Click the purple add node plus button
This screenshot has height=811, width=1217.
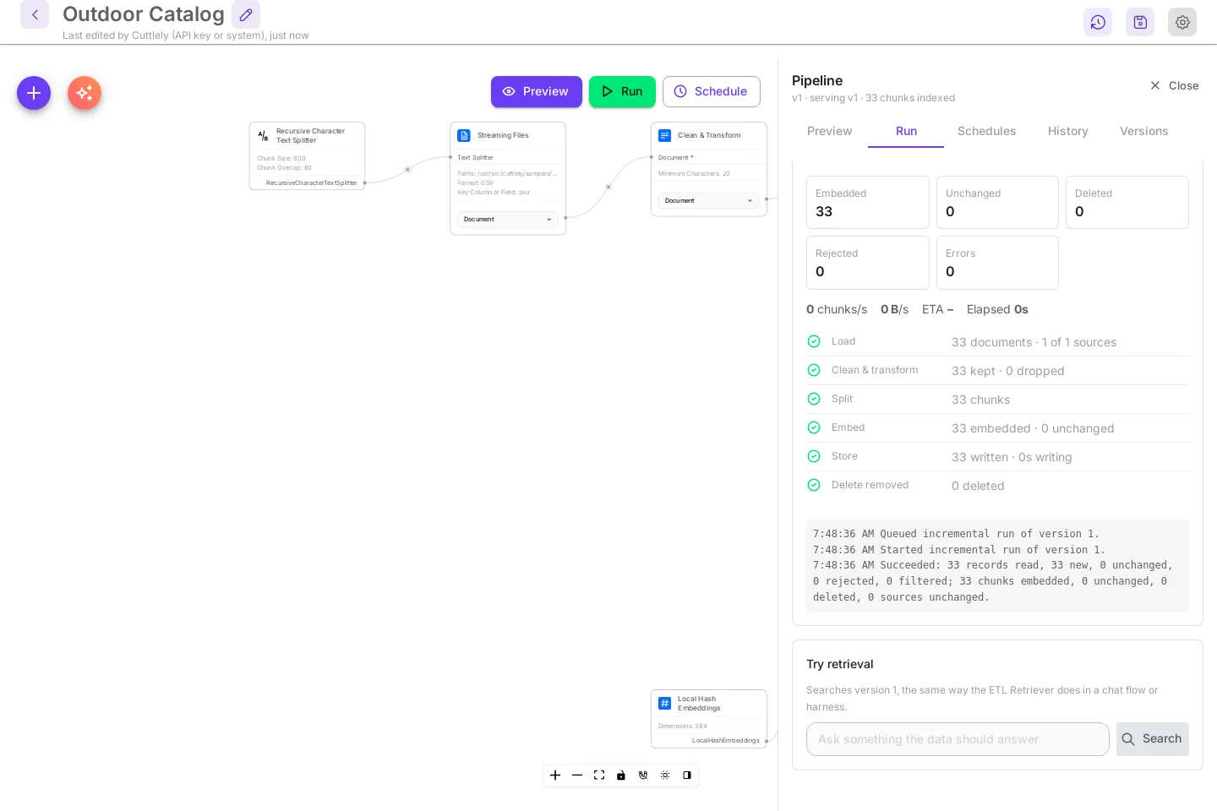tap(34, 93)
